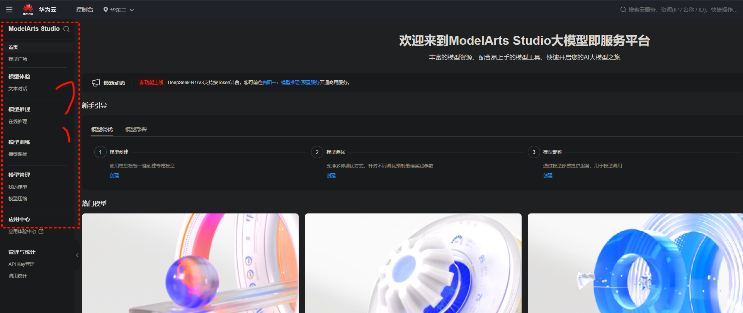The height and width of the screenshot is (313, 743).
Task: Click the 欢迎来到ModelArts Studio大模型即服务平台 title
Action: [x=524, y=41]
